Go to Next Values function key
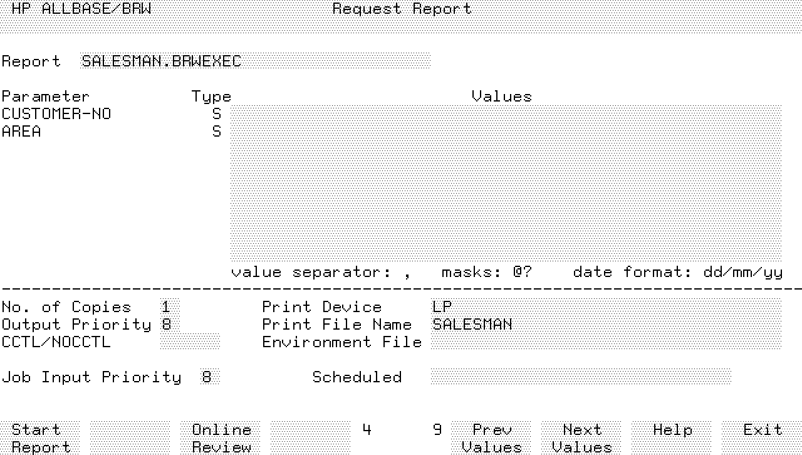This screenshot has width=802, height=455. click(x=581, y=438)
